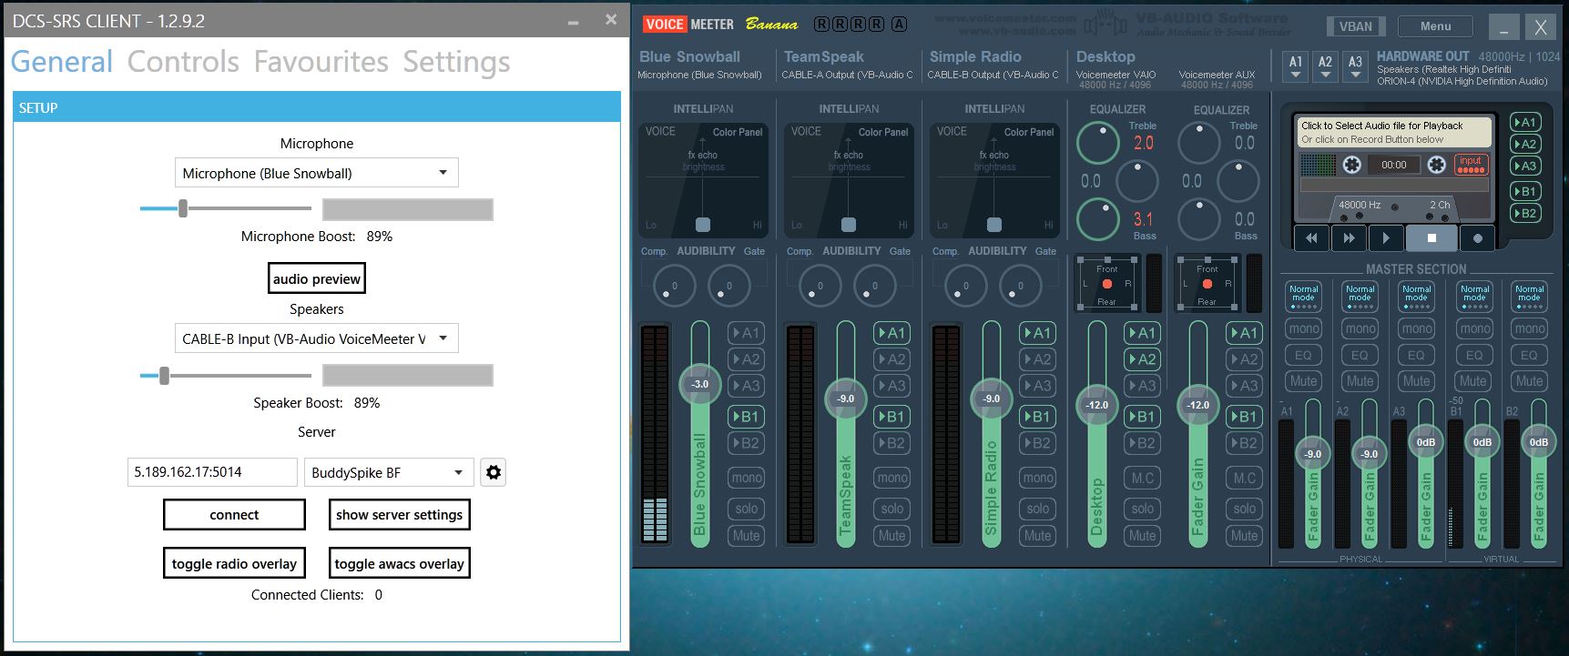Screen dimensions: 1569x656
Task: Open hardware out A1 device selector
Action: (1296, 66)
